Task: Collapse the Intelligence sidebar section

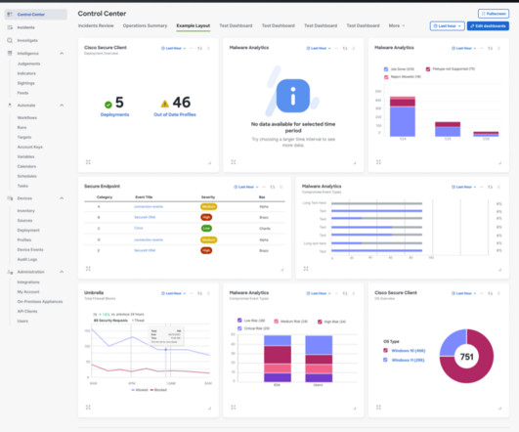Action: (62, 54)
